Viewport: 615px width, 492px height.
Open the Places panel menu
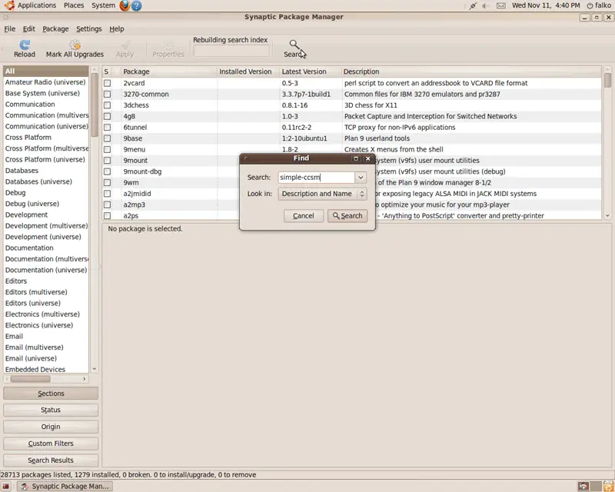tap(74, 5)
